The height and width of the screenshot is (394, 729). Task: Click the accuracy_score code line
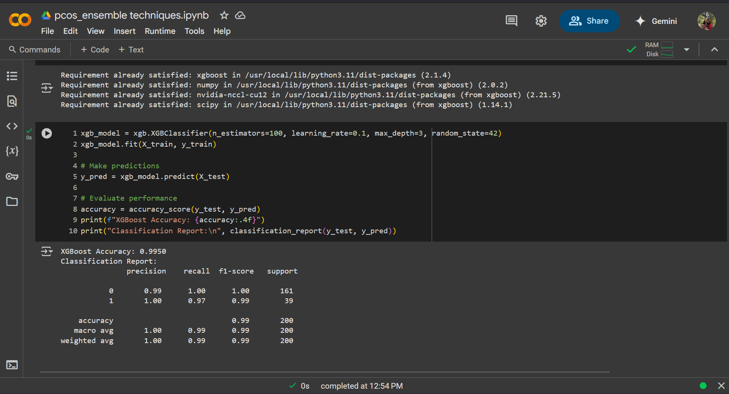[171, 209]
